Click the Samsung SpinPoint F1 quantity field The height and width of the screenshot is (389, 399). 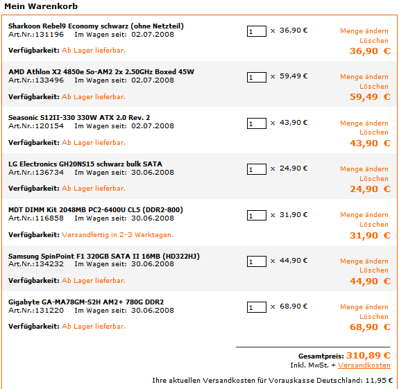(257, 261)
